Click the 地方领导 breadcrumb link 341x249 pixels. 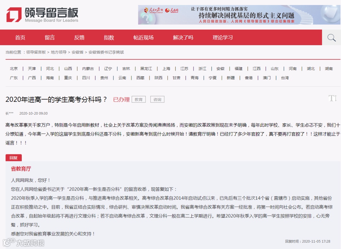tap(58, 52)
